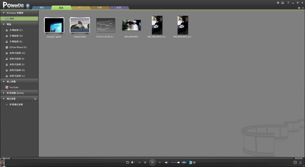Open the 音樂 (Music) tab
Screen dimensions: 305x167
pos(99,7)
